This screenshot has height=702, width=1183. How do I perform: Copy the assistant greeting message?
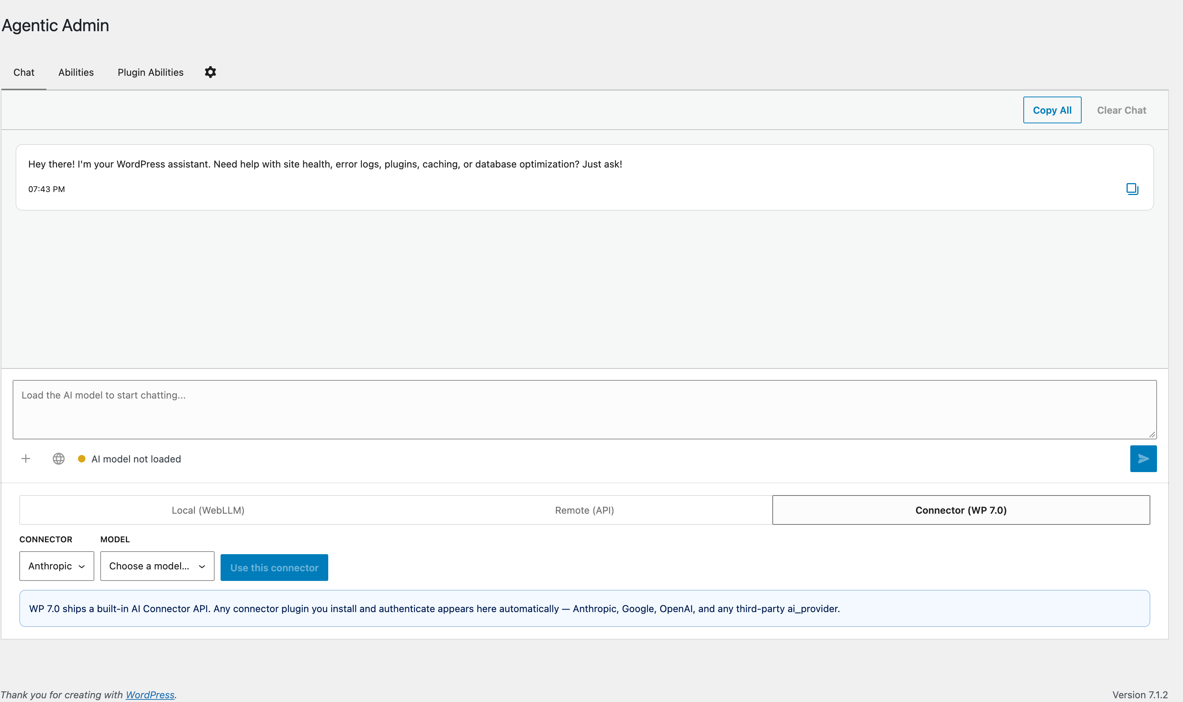tap(1132, 189)
